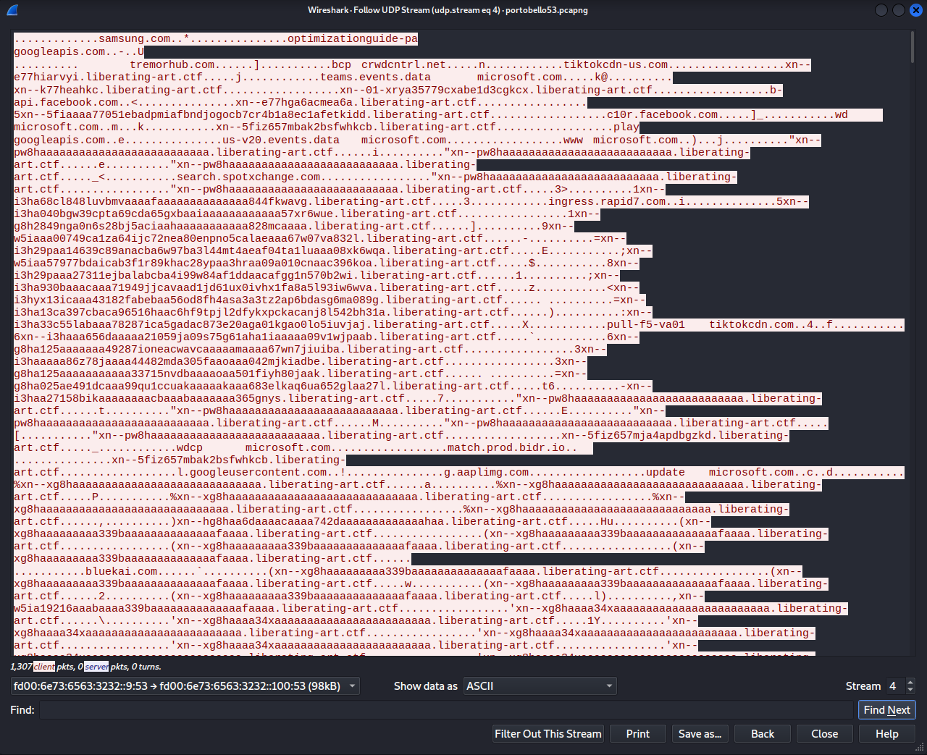Click 'api.facebook.com' in stream text

pos(66,102)
